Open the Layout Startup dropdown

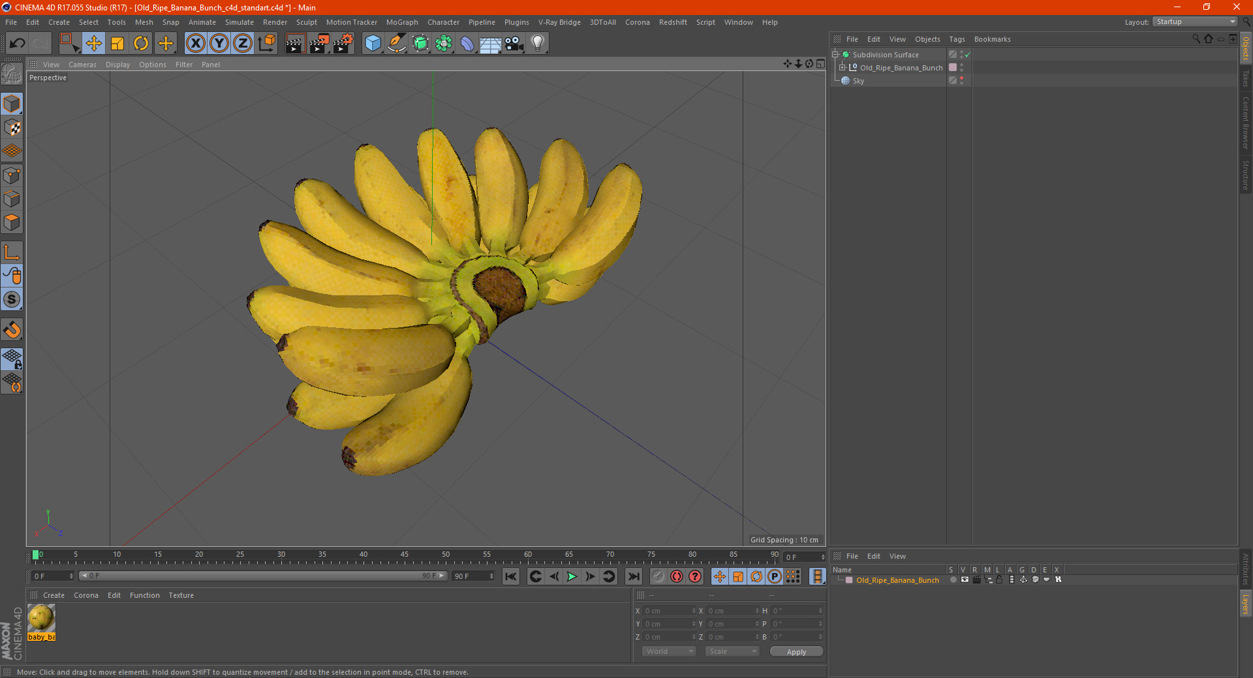click(1196, 22)
